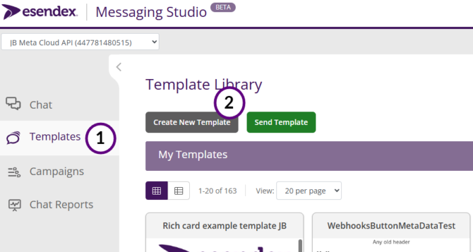Viewport: 473px width, 252px height.
Task: Click the scrollbar inside the Rich card preview
Action: (x=300, y=245)
